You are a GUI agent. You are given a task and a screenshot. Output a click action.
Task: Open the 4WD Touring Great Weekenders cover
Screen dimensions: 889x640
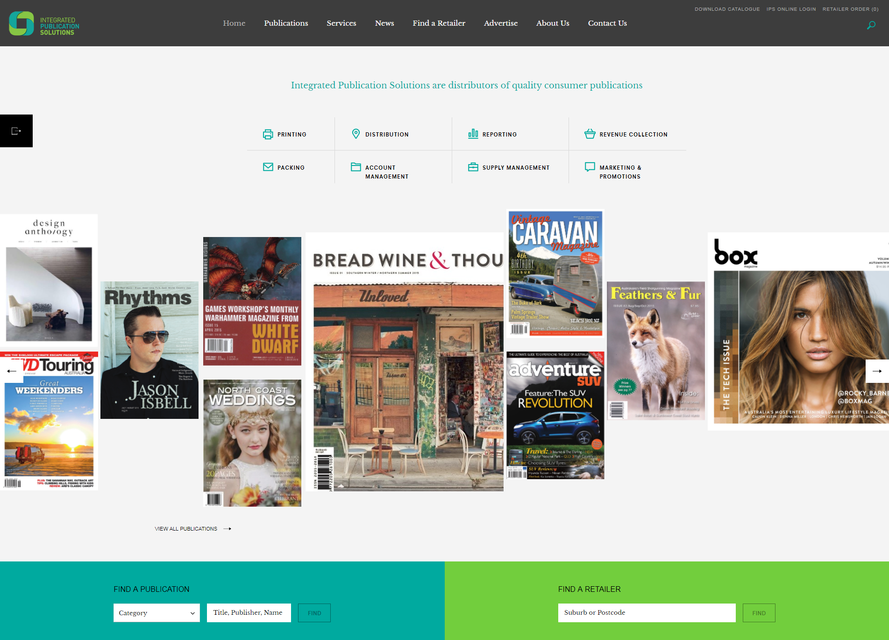point(49,421)
